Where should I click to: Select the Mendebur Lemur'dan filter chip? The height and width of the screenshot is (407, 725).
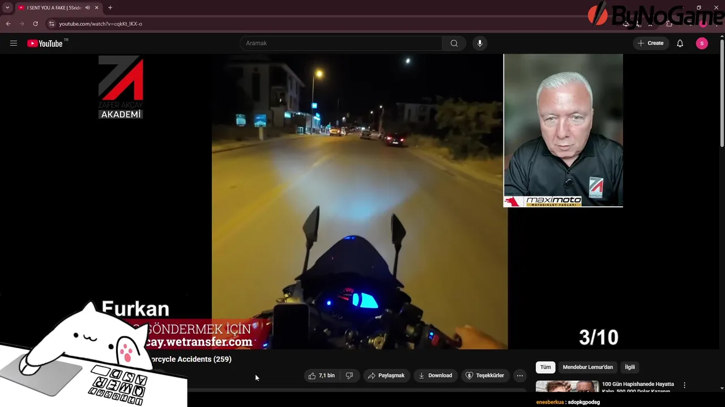pos(588,367)
